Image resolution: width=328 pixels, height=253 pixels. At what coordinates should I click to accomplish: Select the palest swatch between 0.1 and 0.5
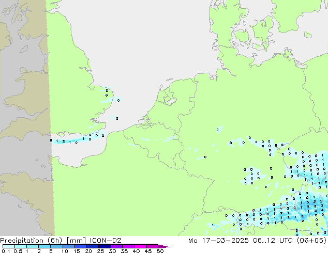click(x=9, y=246)
